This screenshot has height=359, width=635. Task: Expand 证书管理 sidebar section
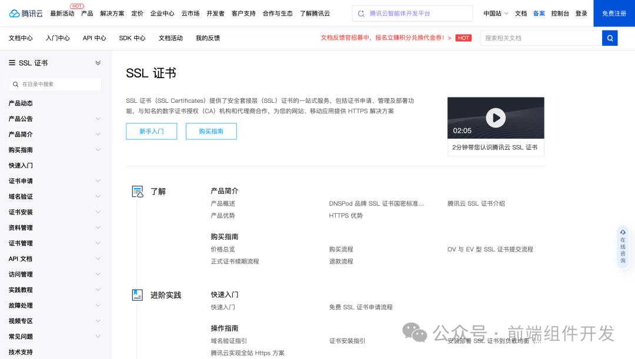point(98,243)
